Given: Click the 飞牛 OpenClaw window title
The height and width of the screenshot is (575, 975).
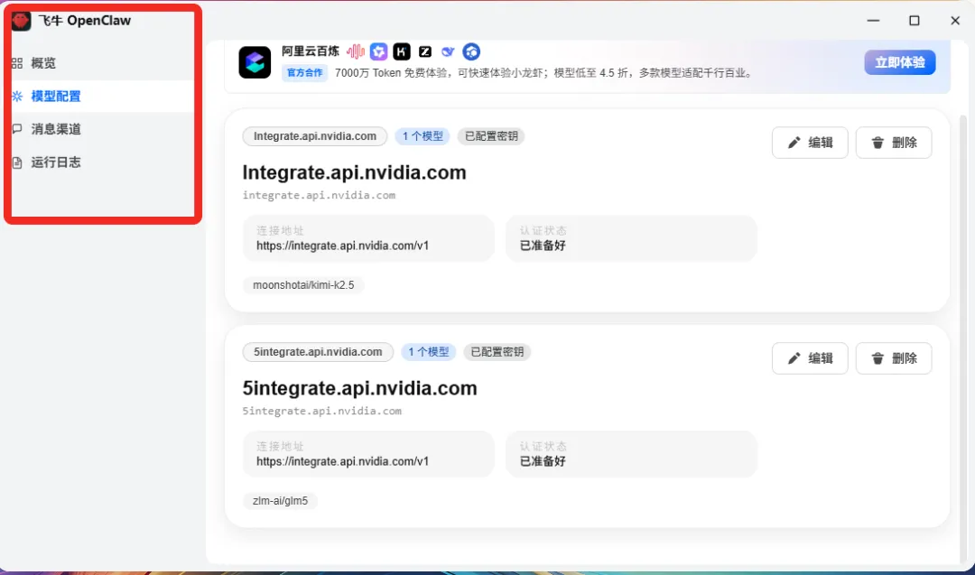Looking at the screenshot, I should tap(85, 21).
